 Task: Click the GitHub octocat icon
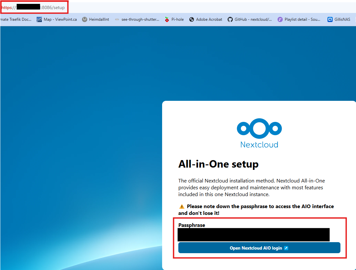230,19
